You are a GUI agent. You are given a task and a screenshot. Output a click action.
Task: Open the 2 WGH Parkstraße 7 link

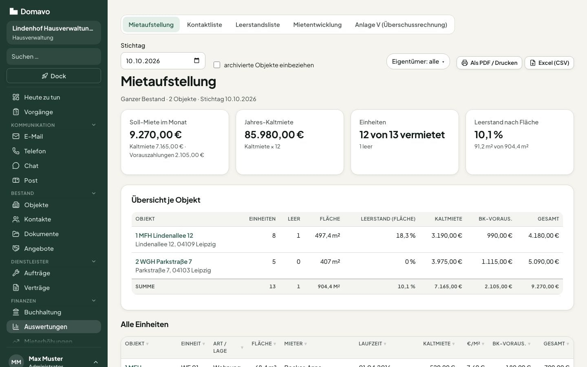163,261
